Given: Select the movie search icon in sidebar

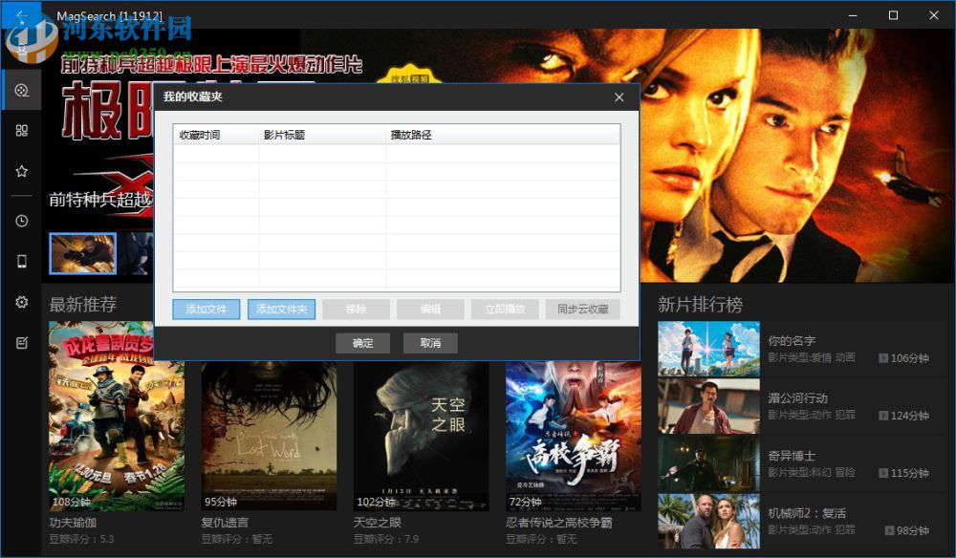Looking at the screenshot, I should tap(21, 90).
